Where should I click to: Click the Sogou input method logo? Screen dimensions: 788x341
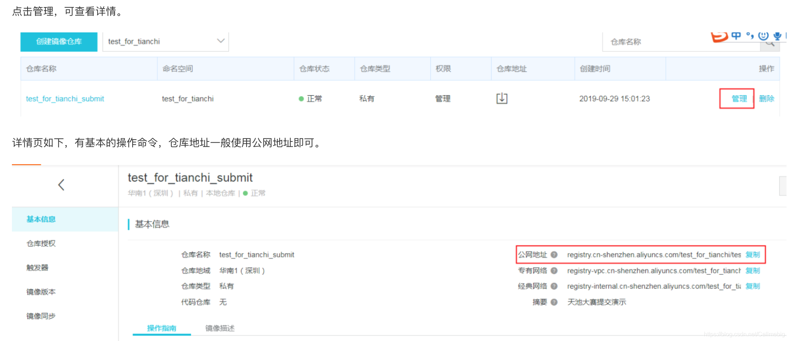719,37
